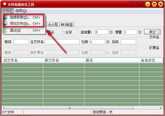Click the scrollbar left arrow

(x=4, y=108)
